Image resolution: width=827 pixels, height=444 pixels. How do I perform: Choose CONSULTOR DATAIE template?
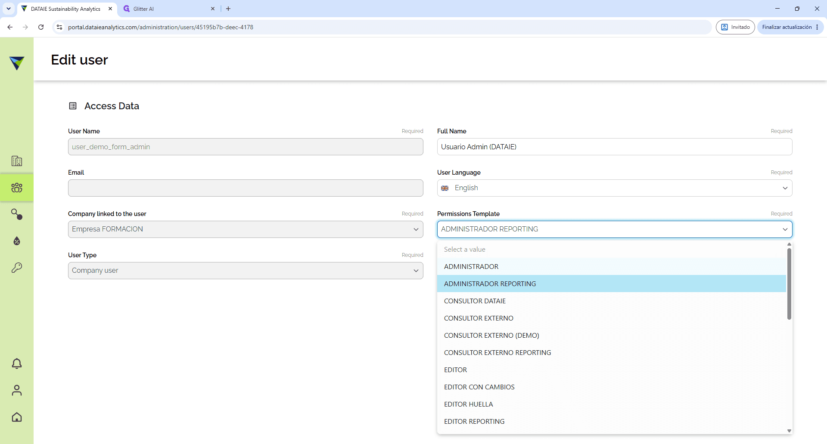pos(612,301)
